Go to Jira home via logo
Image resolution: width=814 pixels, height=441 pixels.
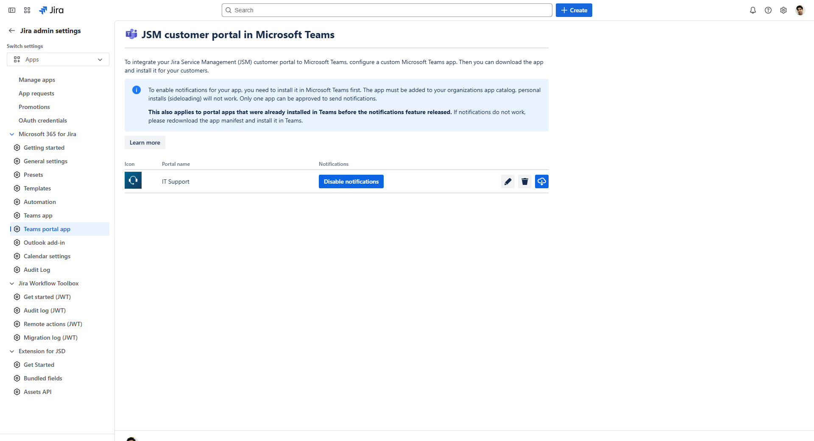click(51, 10)
